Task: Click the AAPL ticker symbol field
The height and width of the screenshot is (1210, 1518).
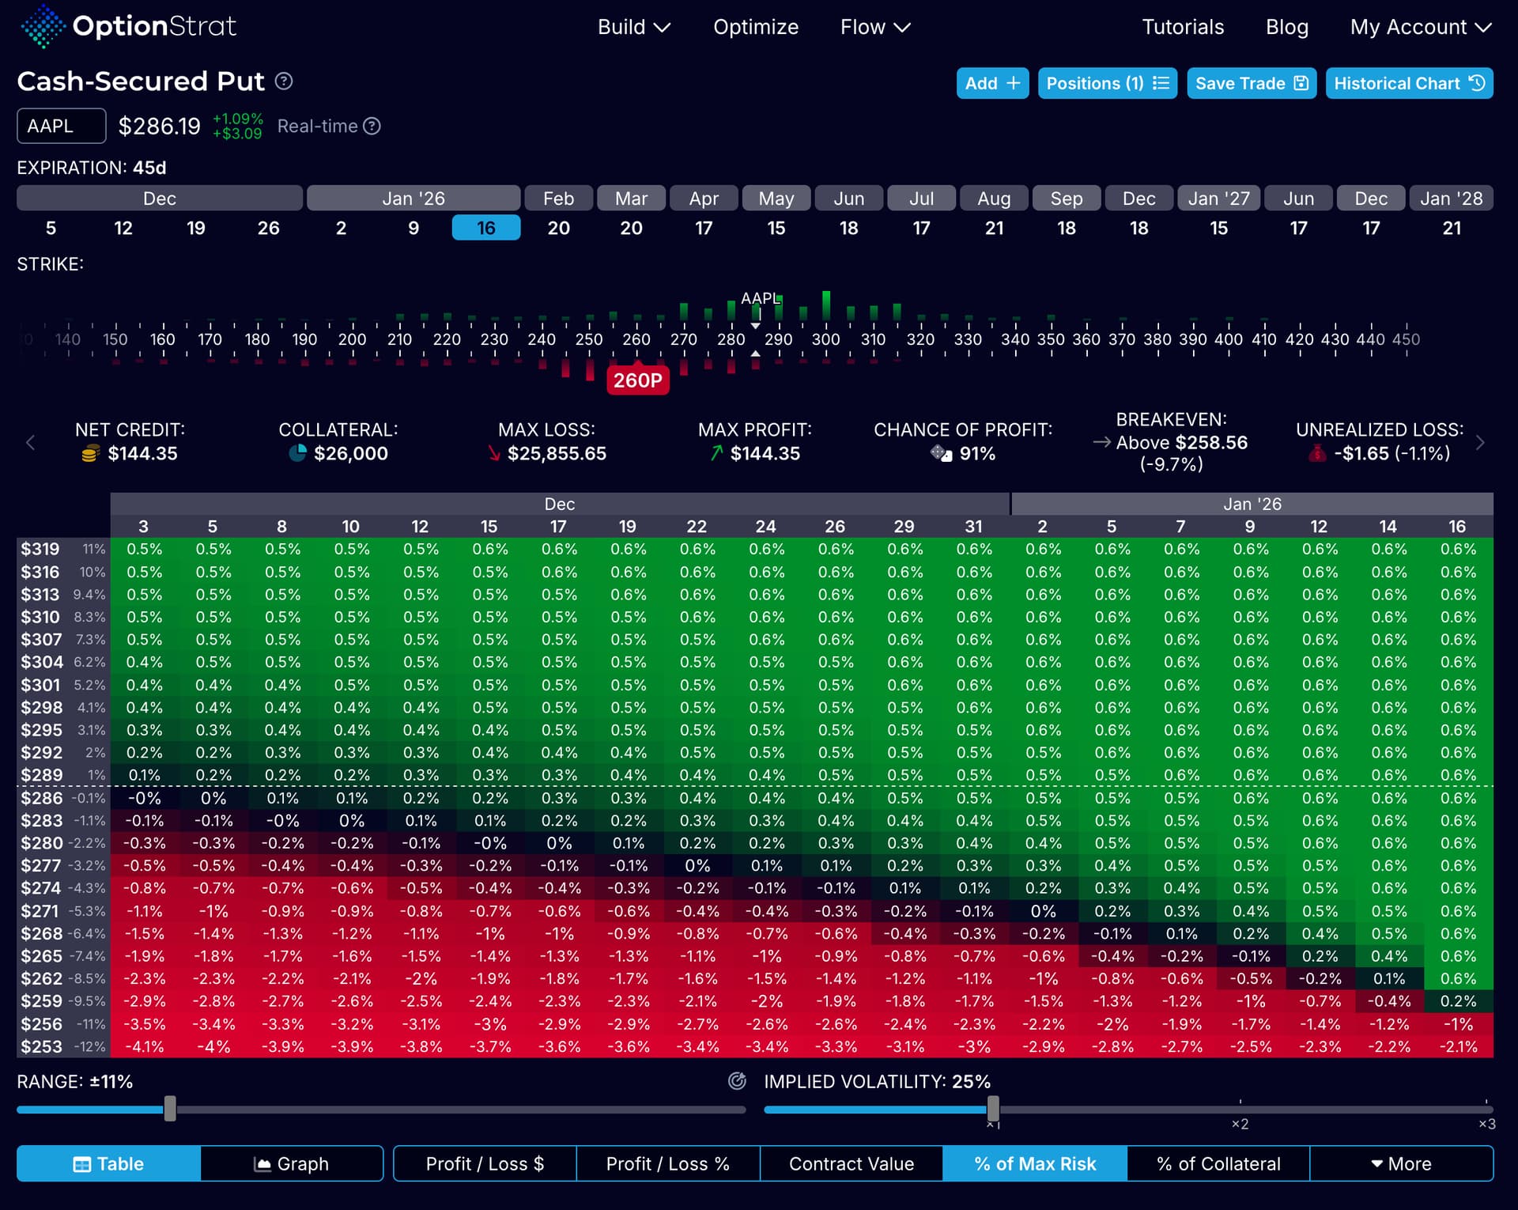Action: (x=62, y=127)
